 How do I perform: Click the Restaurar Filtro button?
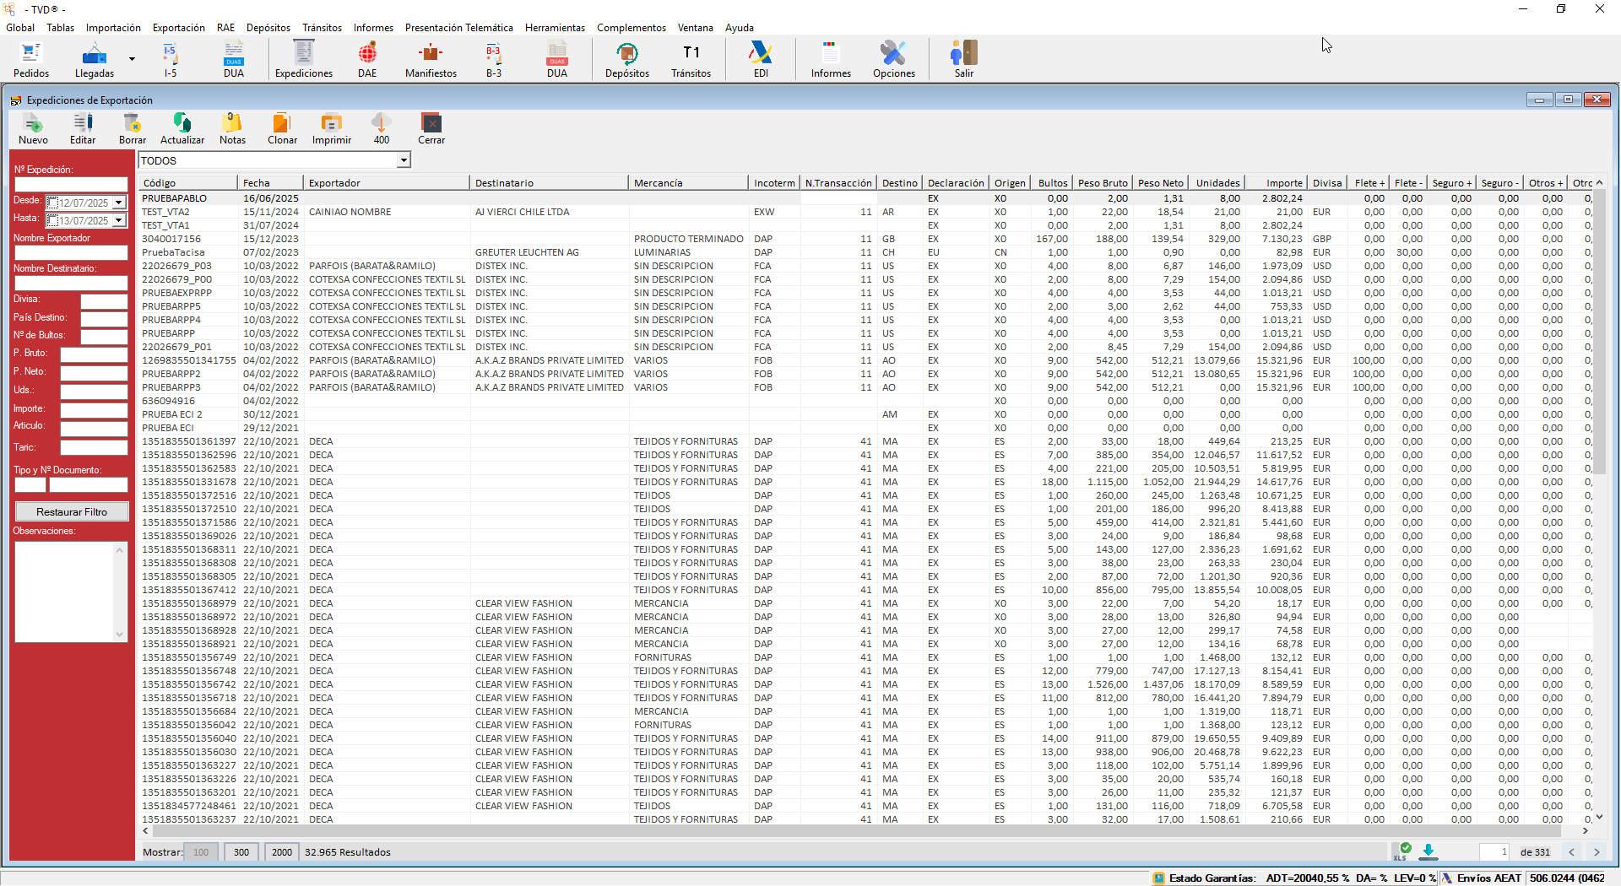pos(72,512)
